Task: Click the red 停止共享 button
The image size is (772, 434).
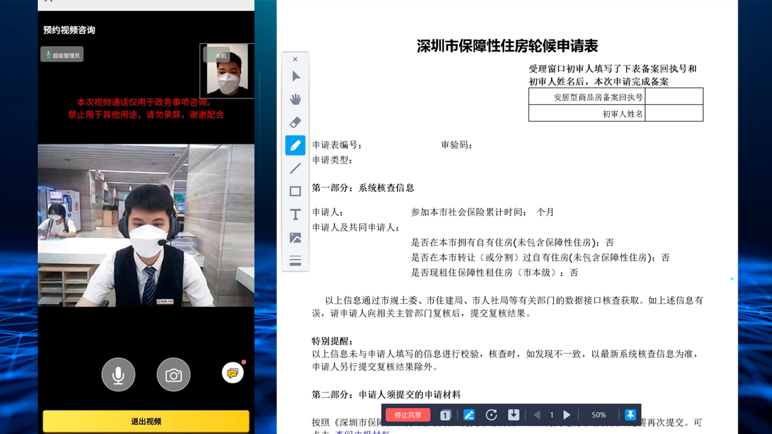Action: (408, 415)
